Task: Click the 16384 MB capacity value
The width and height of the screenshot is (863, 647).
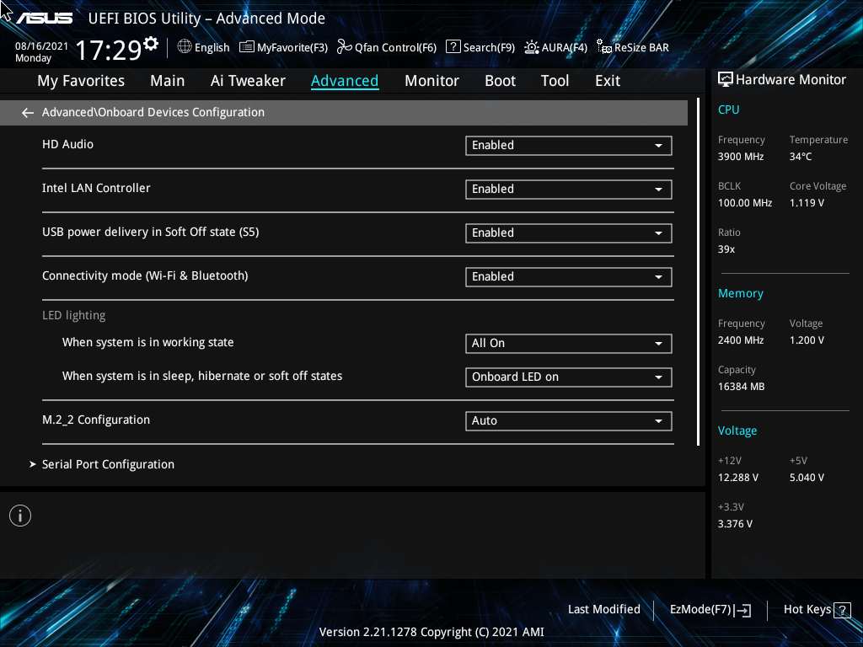Action: (x=741, y=387)
